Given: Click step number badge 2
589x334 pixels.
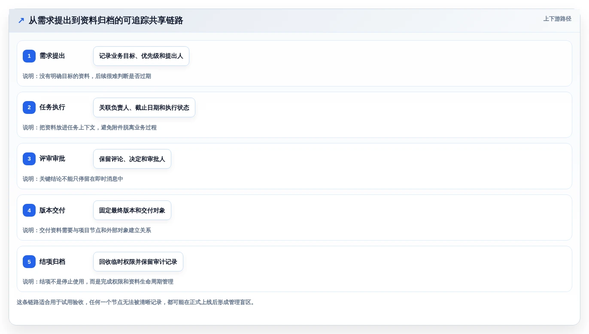Looking at the screenshot, I should 29,107.
